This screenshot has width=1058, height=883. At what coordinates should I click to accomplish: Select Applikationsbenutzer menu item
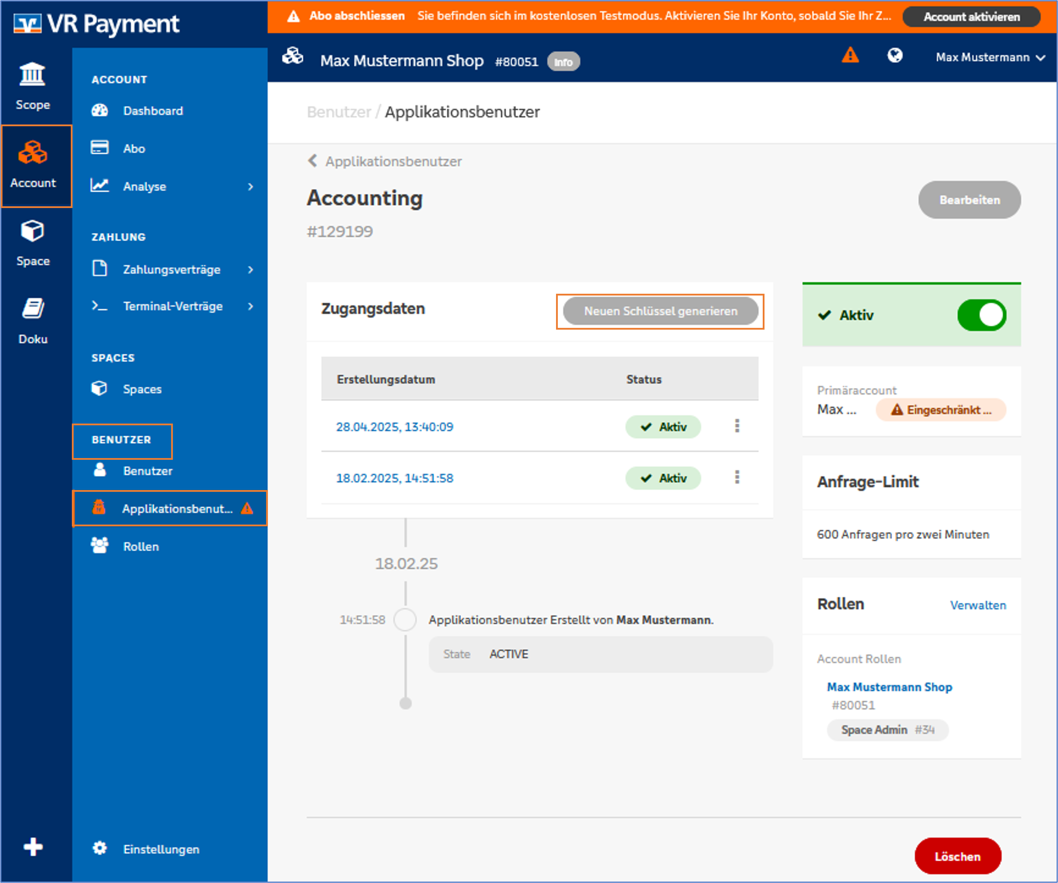[170, 509]
